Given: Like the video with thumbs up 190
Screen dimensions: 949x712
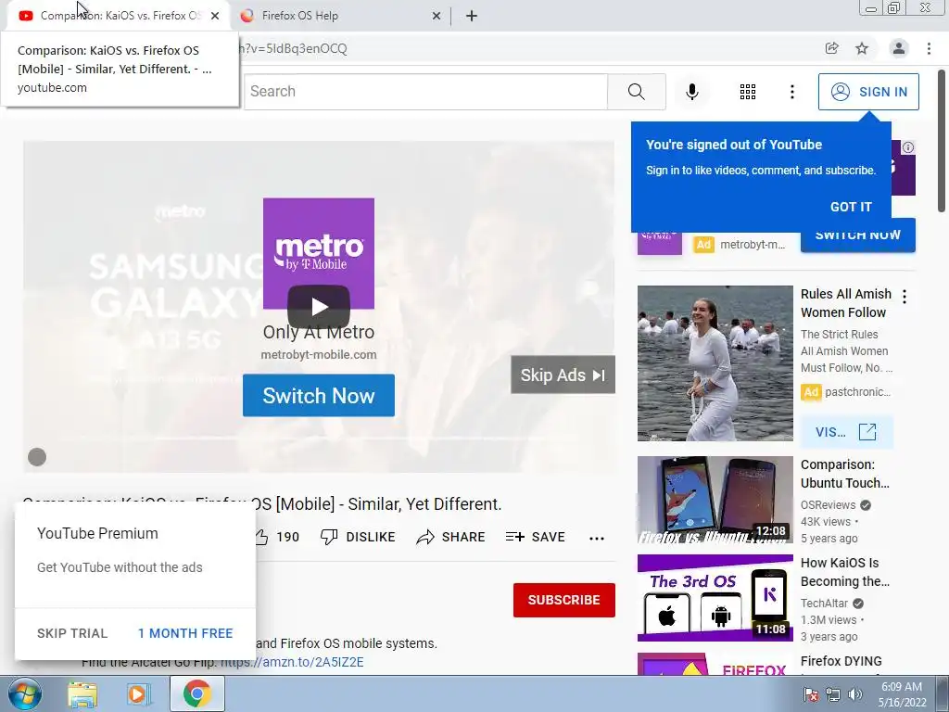Looking at the screenshot, I should pyautogui.click(x=276, y=537).
